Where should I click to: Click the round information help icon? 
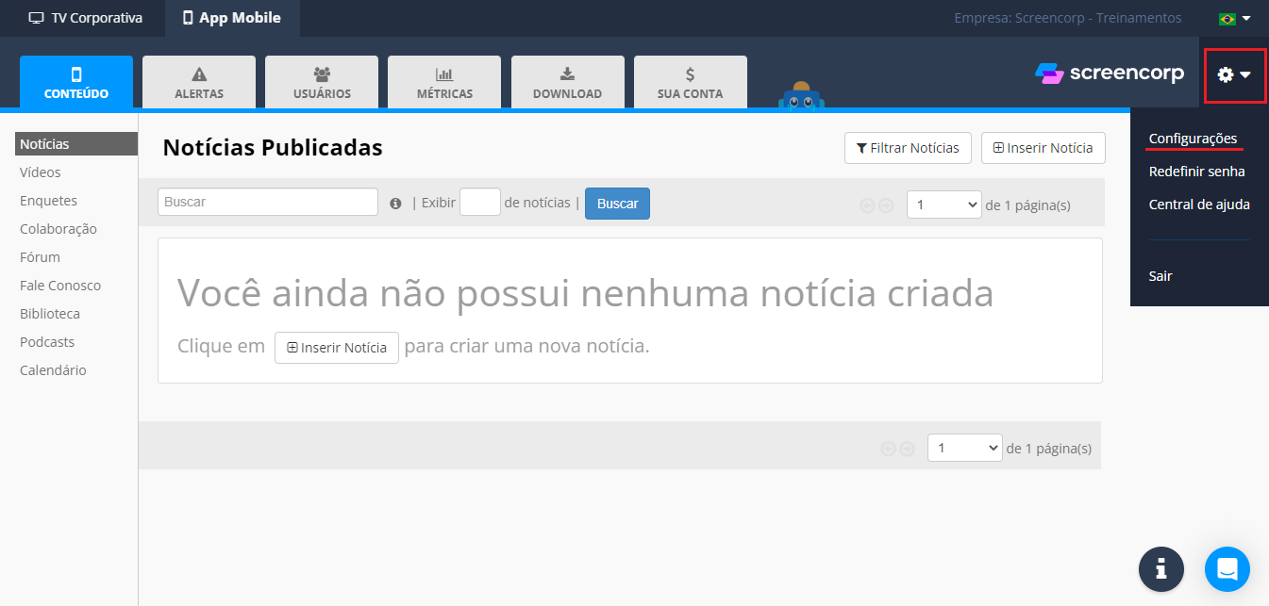[x=1161, y=569]
